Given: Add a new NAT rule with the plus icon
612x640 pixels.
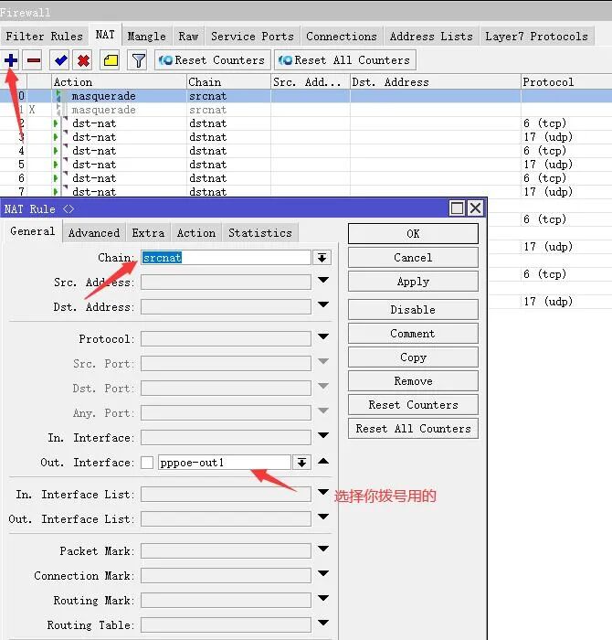Looking at the screenshot, I should click(x=11, y=60).
